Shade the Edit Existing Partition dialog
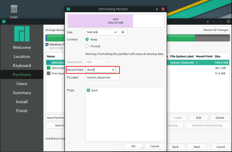This screenshot has height=152, width=232. [x=157, y=9]
